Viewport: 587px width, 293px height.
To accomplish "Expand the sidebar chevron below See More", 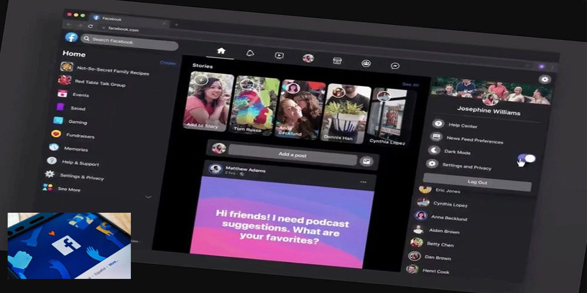I will point(149,197).
